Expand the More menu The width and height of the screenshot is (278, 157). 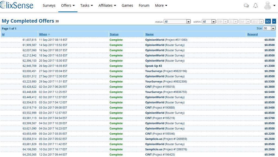coord(161,5)
